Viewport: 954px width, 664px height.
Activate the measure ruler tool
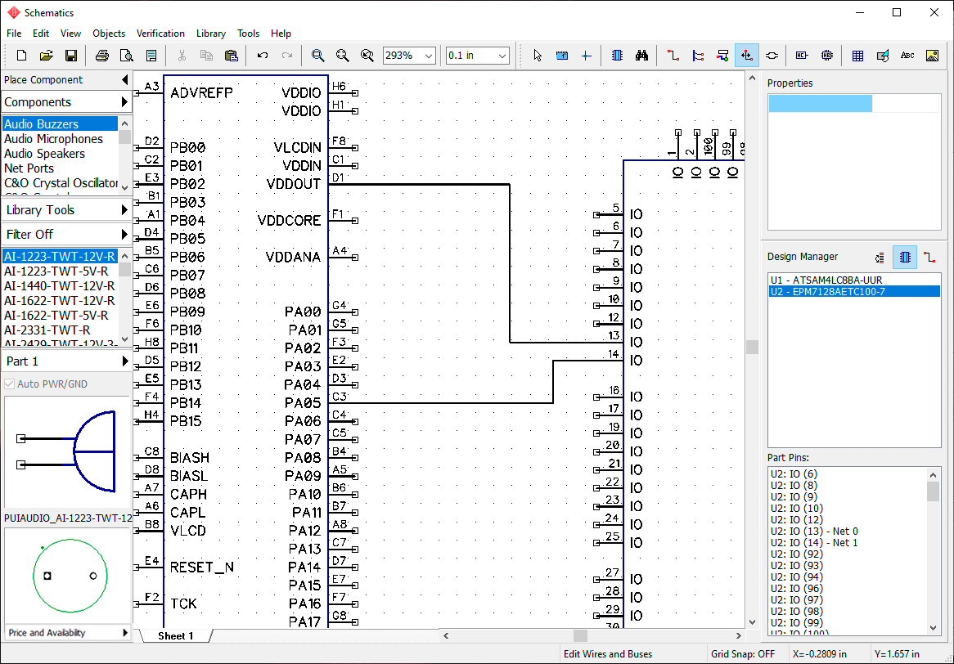pos(562,56)
